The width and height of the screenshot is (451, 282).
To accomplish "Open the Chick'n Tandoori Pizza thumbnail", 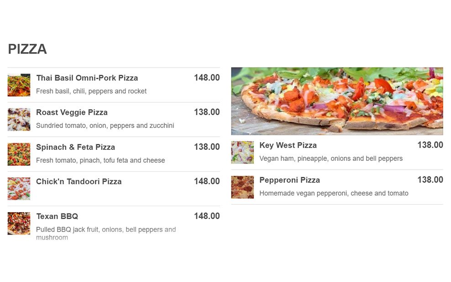I will tap(19, 189).
